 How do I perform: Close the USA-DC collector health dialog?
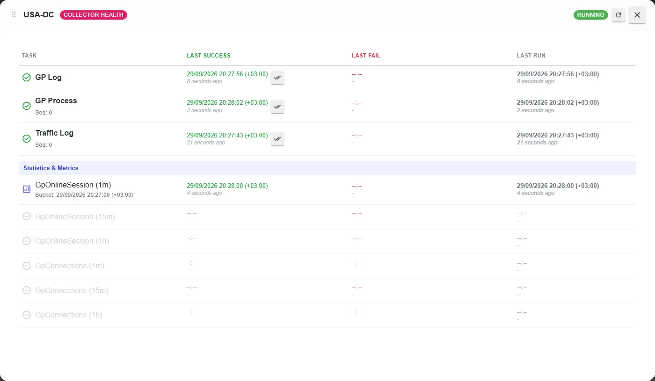tap(637, 15)
